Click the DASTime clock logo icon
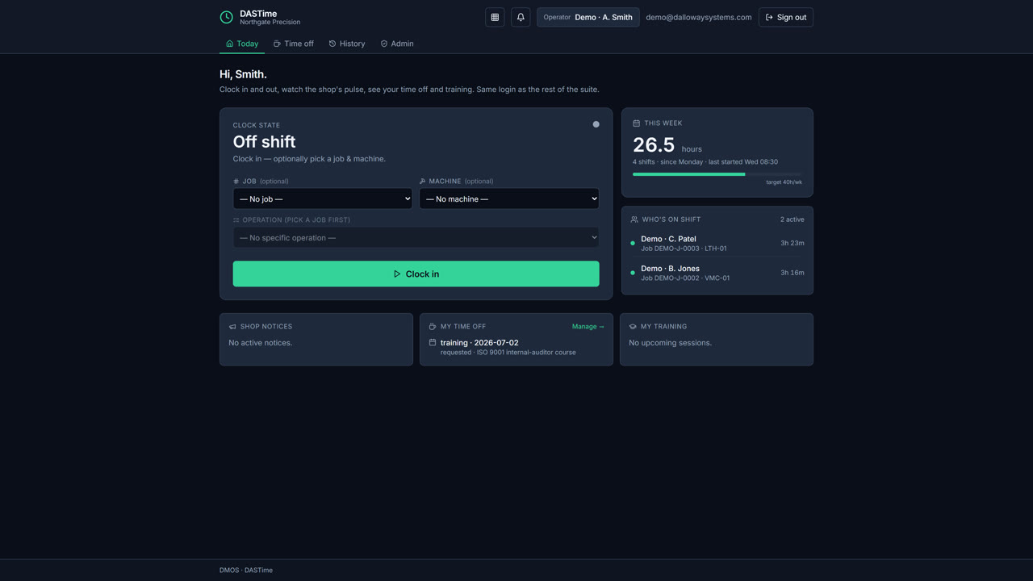1033x581 pixels. [227, 17]
